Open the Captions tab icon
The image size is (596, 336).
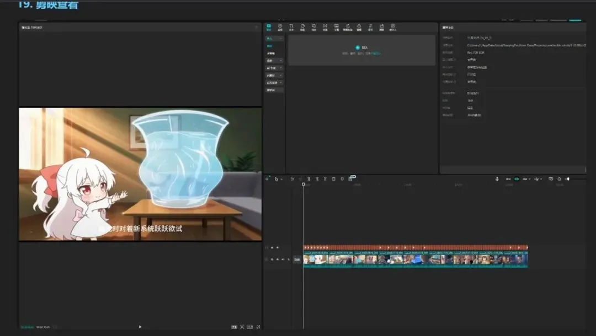point(337,27)
